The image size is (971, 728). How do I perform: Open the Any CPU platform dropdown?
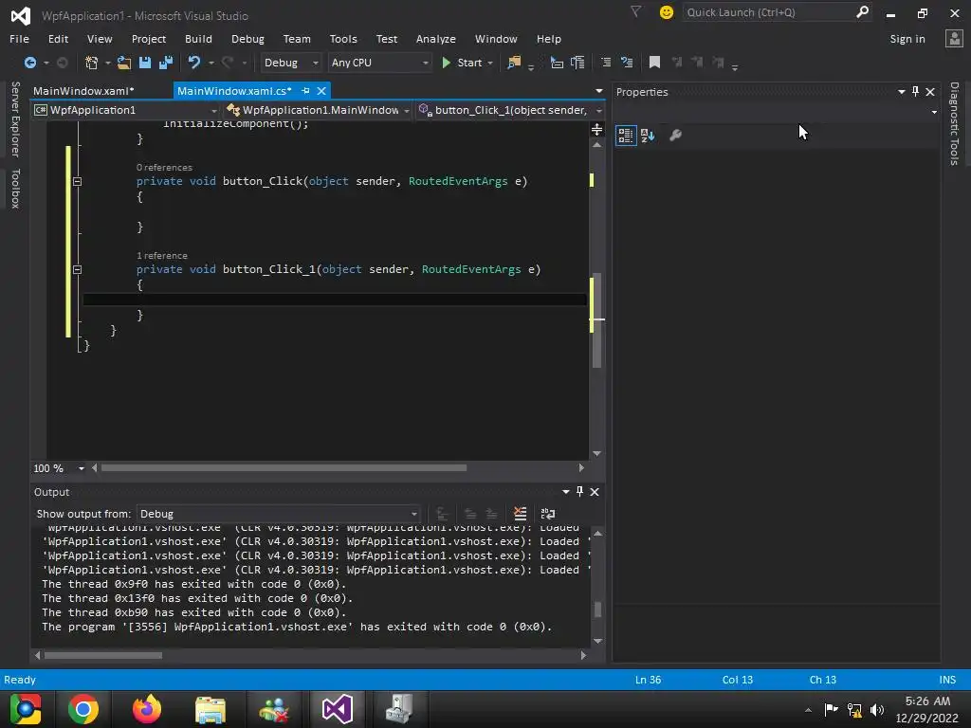coord(379,63)
